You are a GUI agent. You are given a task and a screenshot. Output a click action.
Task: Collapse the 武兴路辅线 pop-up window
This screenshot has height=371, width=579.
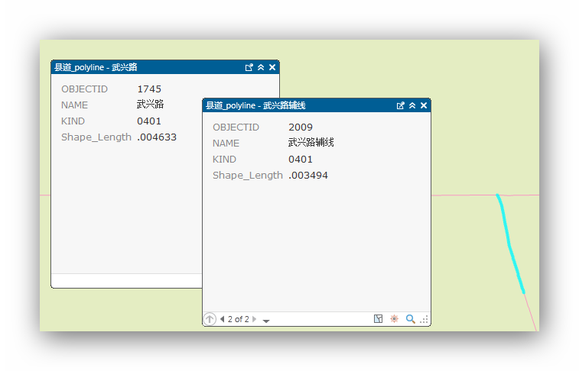tap(412, 106)
